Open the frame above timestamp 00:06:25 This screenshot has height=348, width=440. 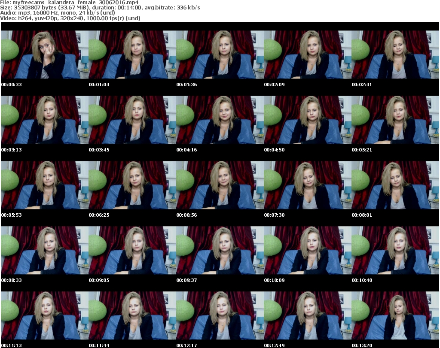tap(132, 185)
